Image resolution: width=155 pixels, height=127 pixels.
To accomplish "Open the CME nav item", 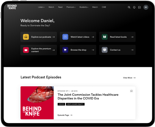I will (x=104, y=7).
